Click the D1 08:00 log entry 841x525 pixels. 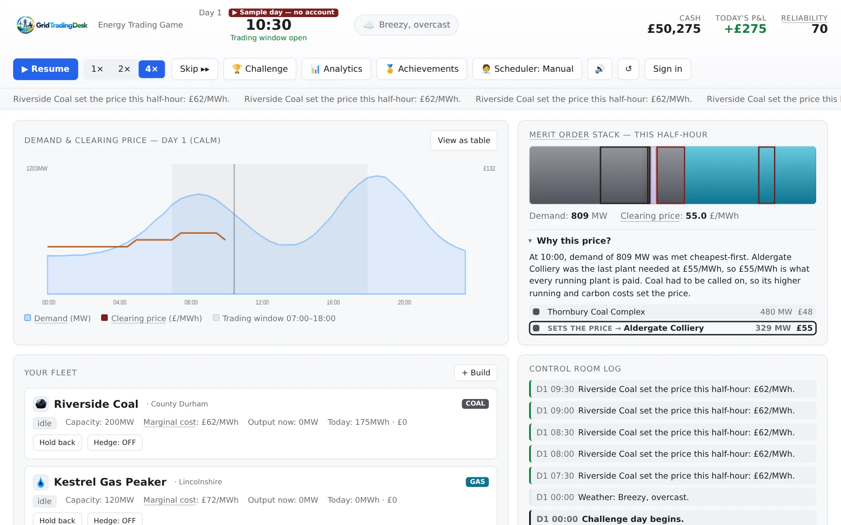pos(672,454)
